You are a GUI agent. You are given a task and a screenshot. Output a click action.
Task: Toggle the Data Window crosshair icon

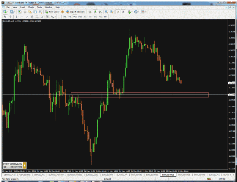25,12
